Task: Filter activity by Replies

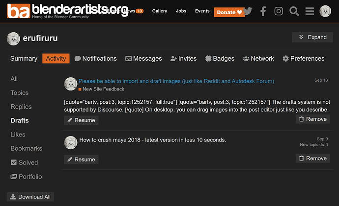Action: [x=21, y=107]
